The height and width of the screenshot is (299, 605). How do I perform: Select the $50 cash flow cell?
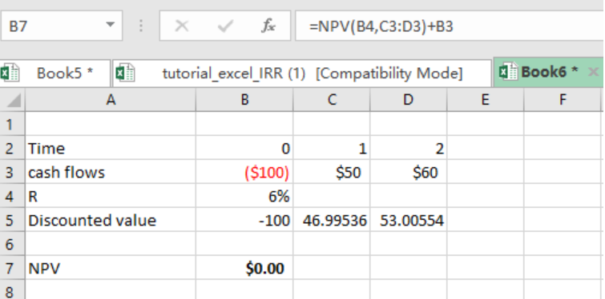[x=332, y=172]
